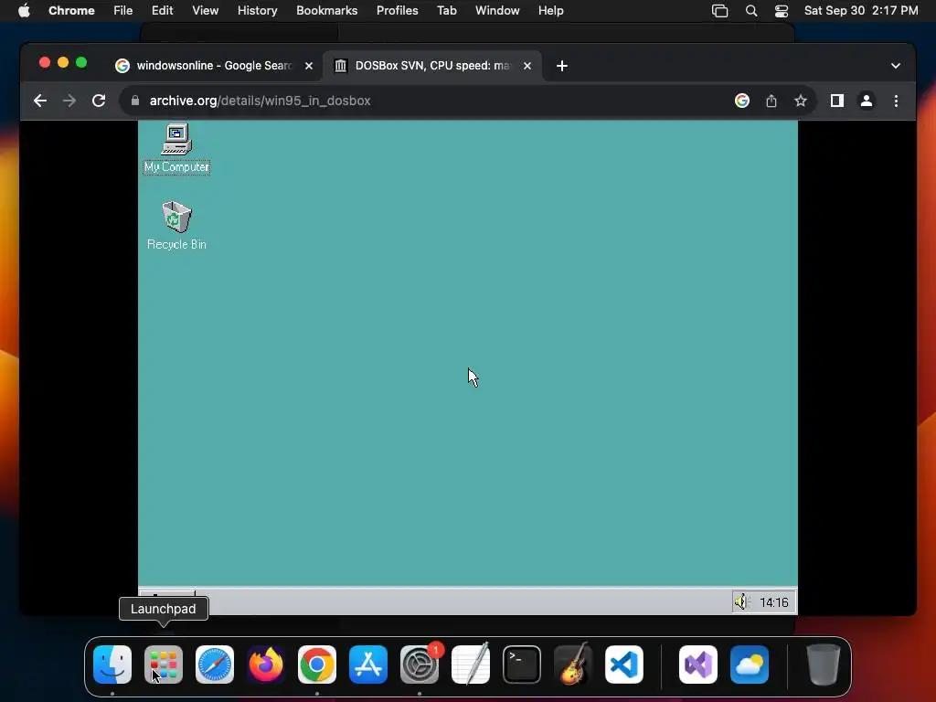The image size is (936, 702).
Task: Go forward in Chrome navigation
Action: pyautogui.click(x=69, y=101)
